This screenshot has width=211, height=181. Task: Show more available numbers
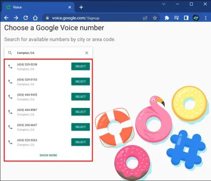click(x=49, y=155)
